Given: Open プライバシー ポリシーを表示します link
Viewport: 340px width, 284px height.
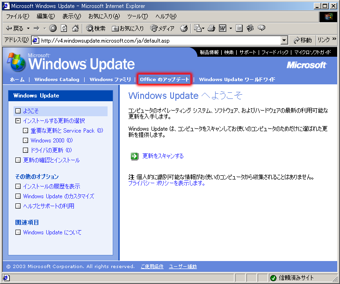Looking at the screenshot, I should [x=166, y=183].
